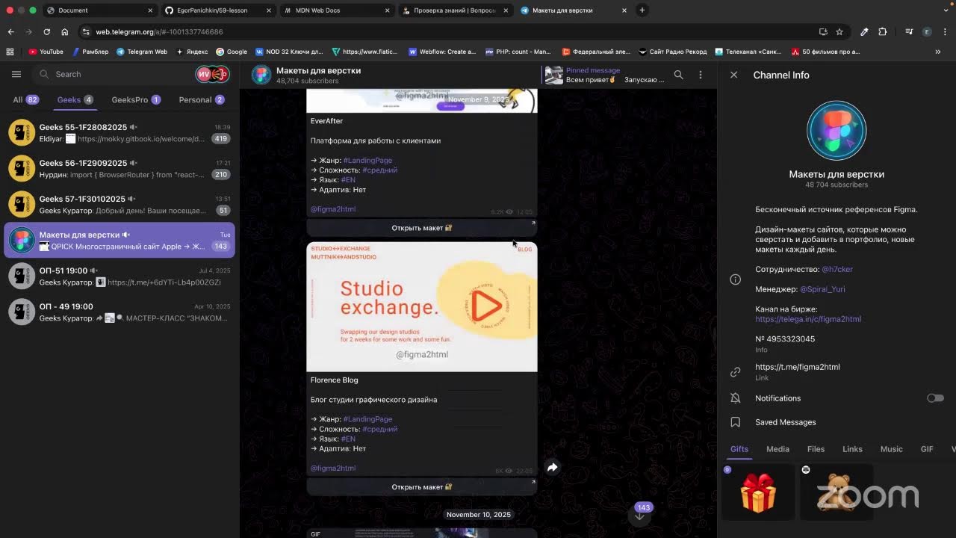
Task: Open the browser apps grid shortcut
Action: (x=10, y=52)
